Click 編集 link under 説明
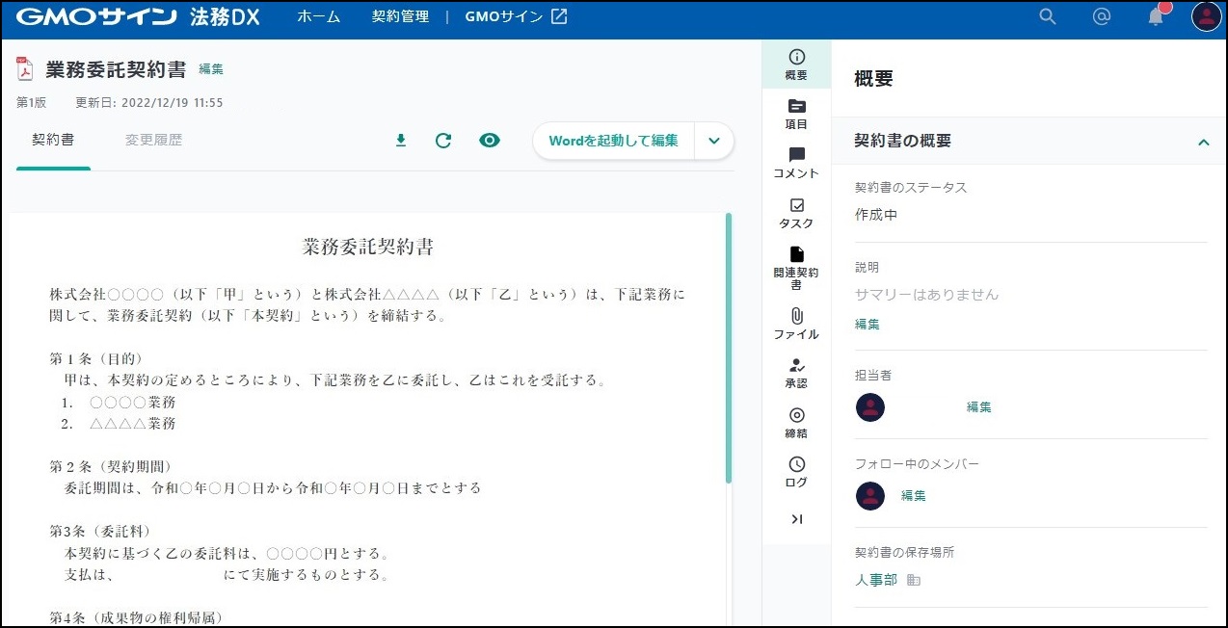This screenshot has width=1228, height=628. (x=868, y=325)
